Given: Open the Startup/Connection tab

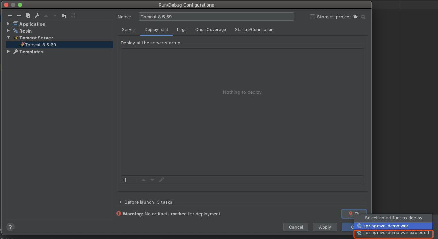Looking at the screenshot, I should tap(254, 30).
